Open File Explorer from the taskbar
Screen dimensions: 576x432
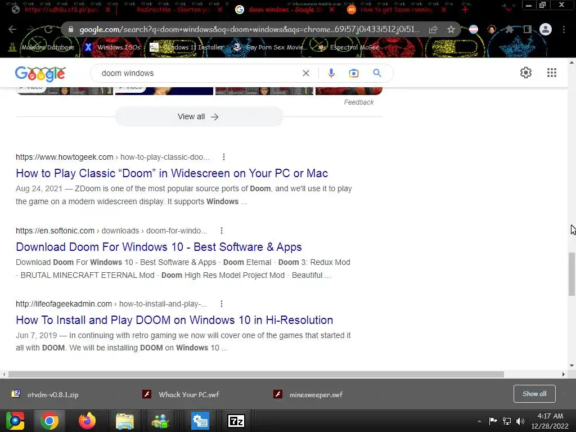coord(124,421)
